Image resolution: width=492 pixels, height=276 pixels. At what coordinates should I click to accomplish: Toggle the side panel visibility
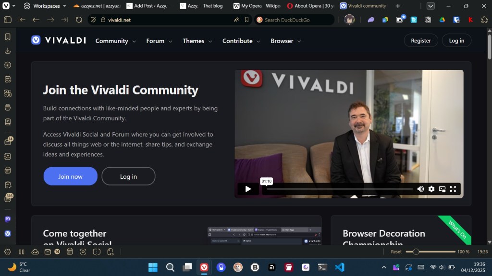tap(8, 20)
